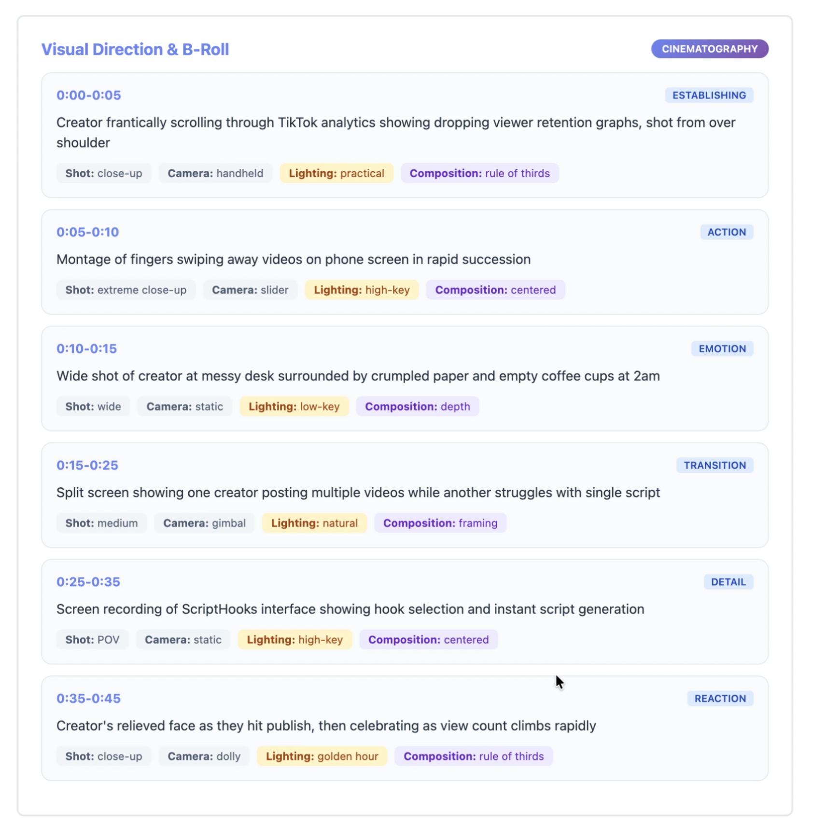Click the DETAIL shot tag
Screen dimensions: 813x826
728,582
